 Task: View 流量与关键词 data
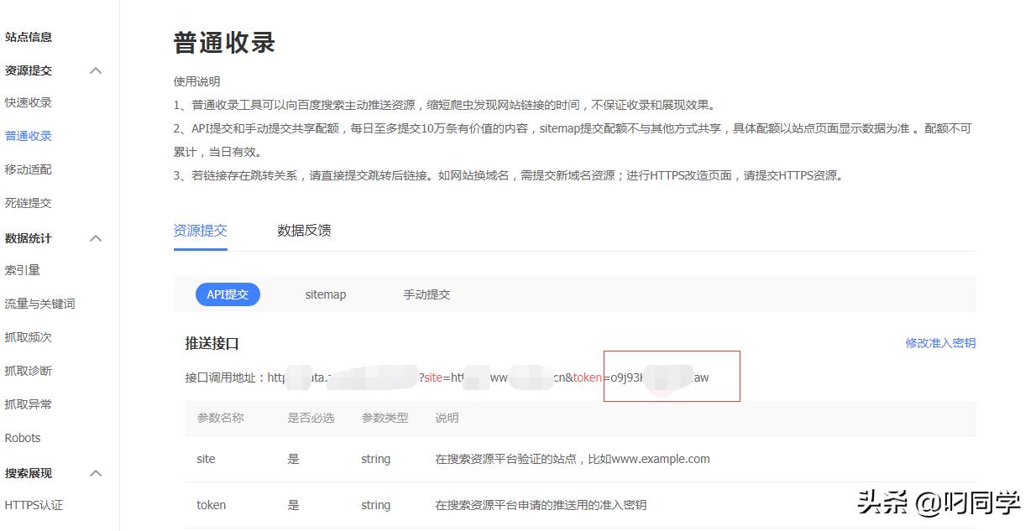[x=40, y=304]
